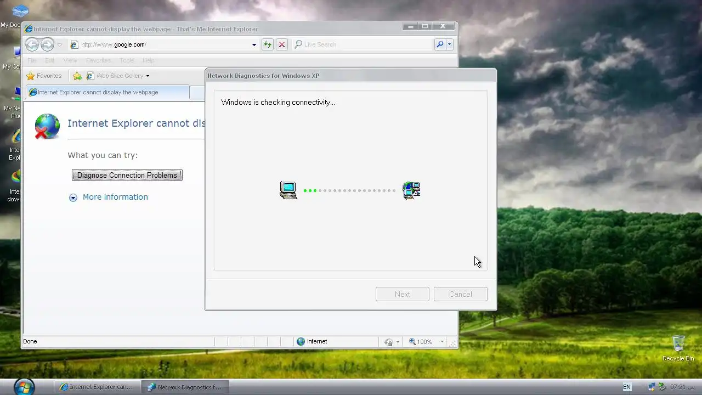702x395 pixels.
Task: Click the google.com address field
Action: click(x=165, y=44)
